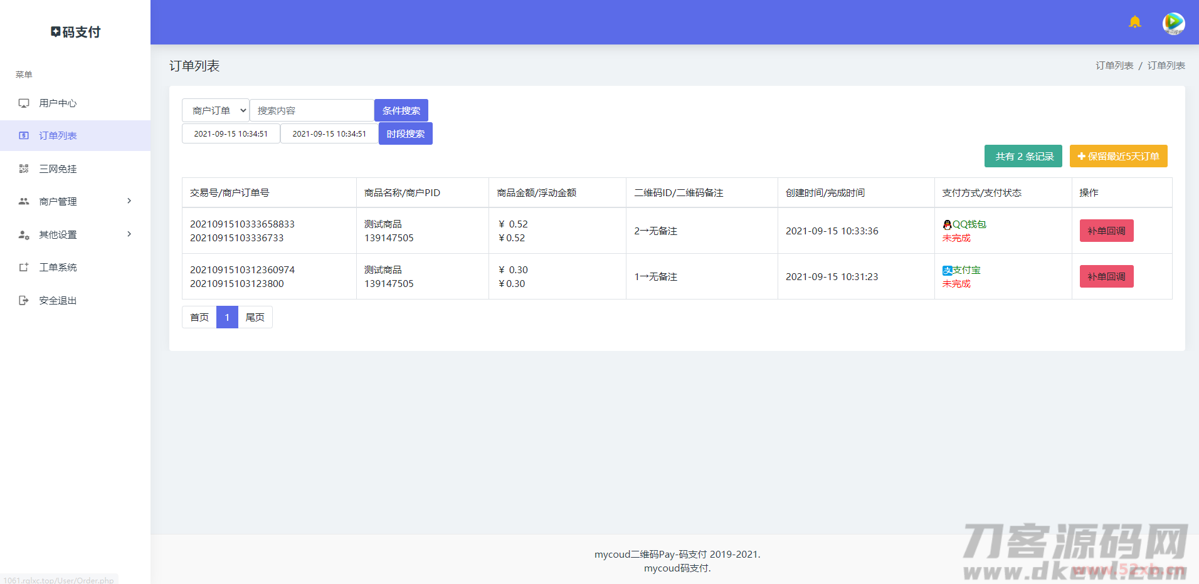This screenshot has height=584, width=1199.
Task: Click 保留最近5天订单 yellow button
Action: click(x=1118, y=157)
